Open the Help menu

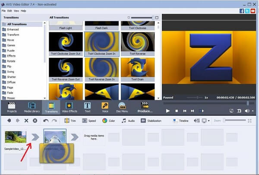[23, 11]
